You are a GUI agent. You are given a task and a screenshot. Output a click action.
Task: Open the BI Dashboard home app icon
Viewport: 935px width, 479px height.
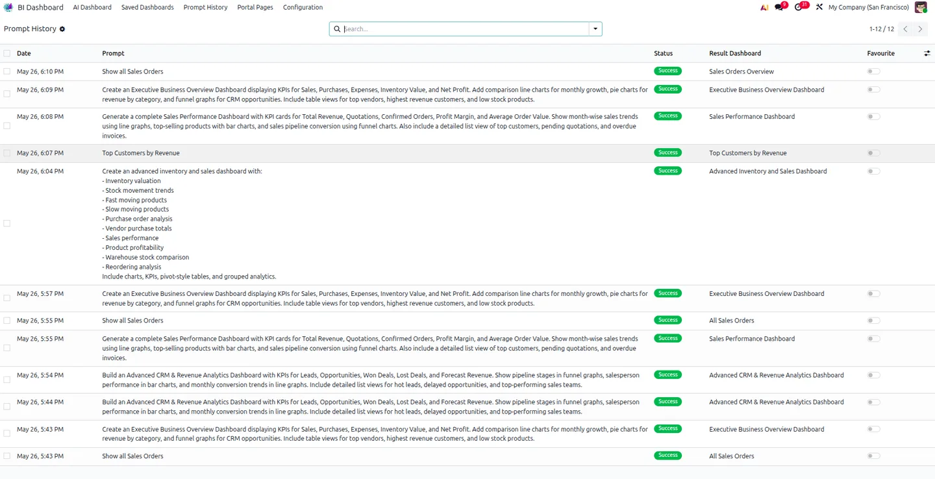tap(8, 7)
